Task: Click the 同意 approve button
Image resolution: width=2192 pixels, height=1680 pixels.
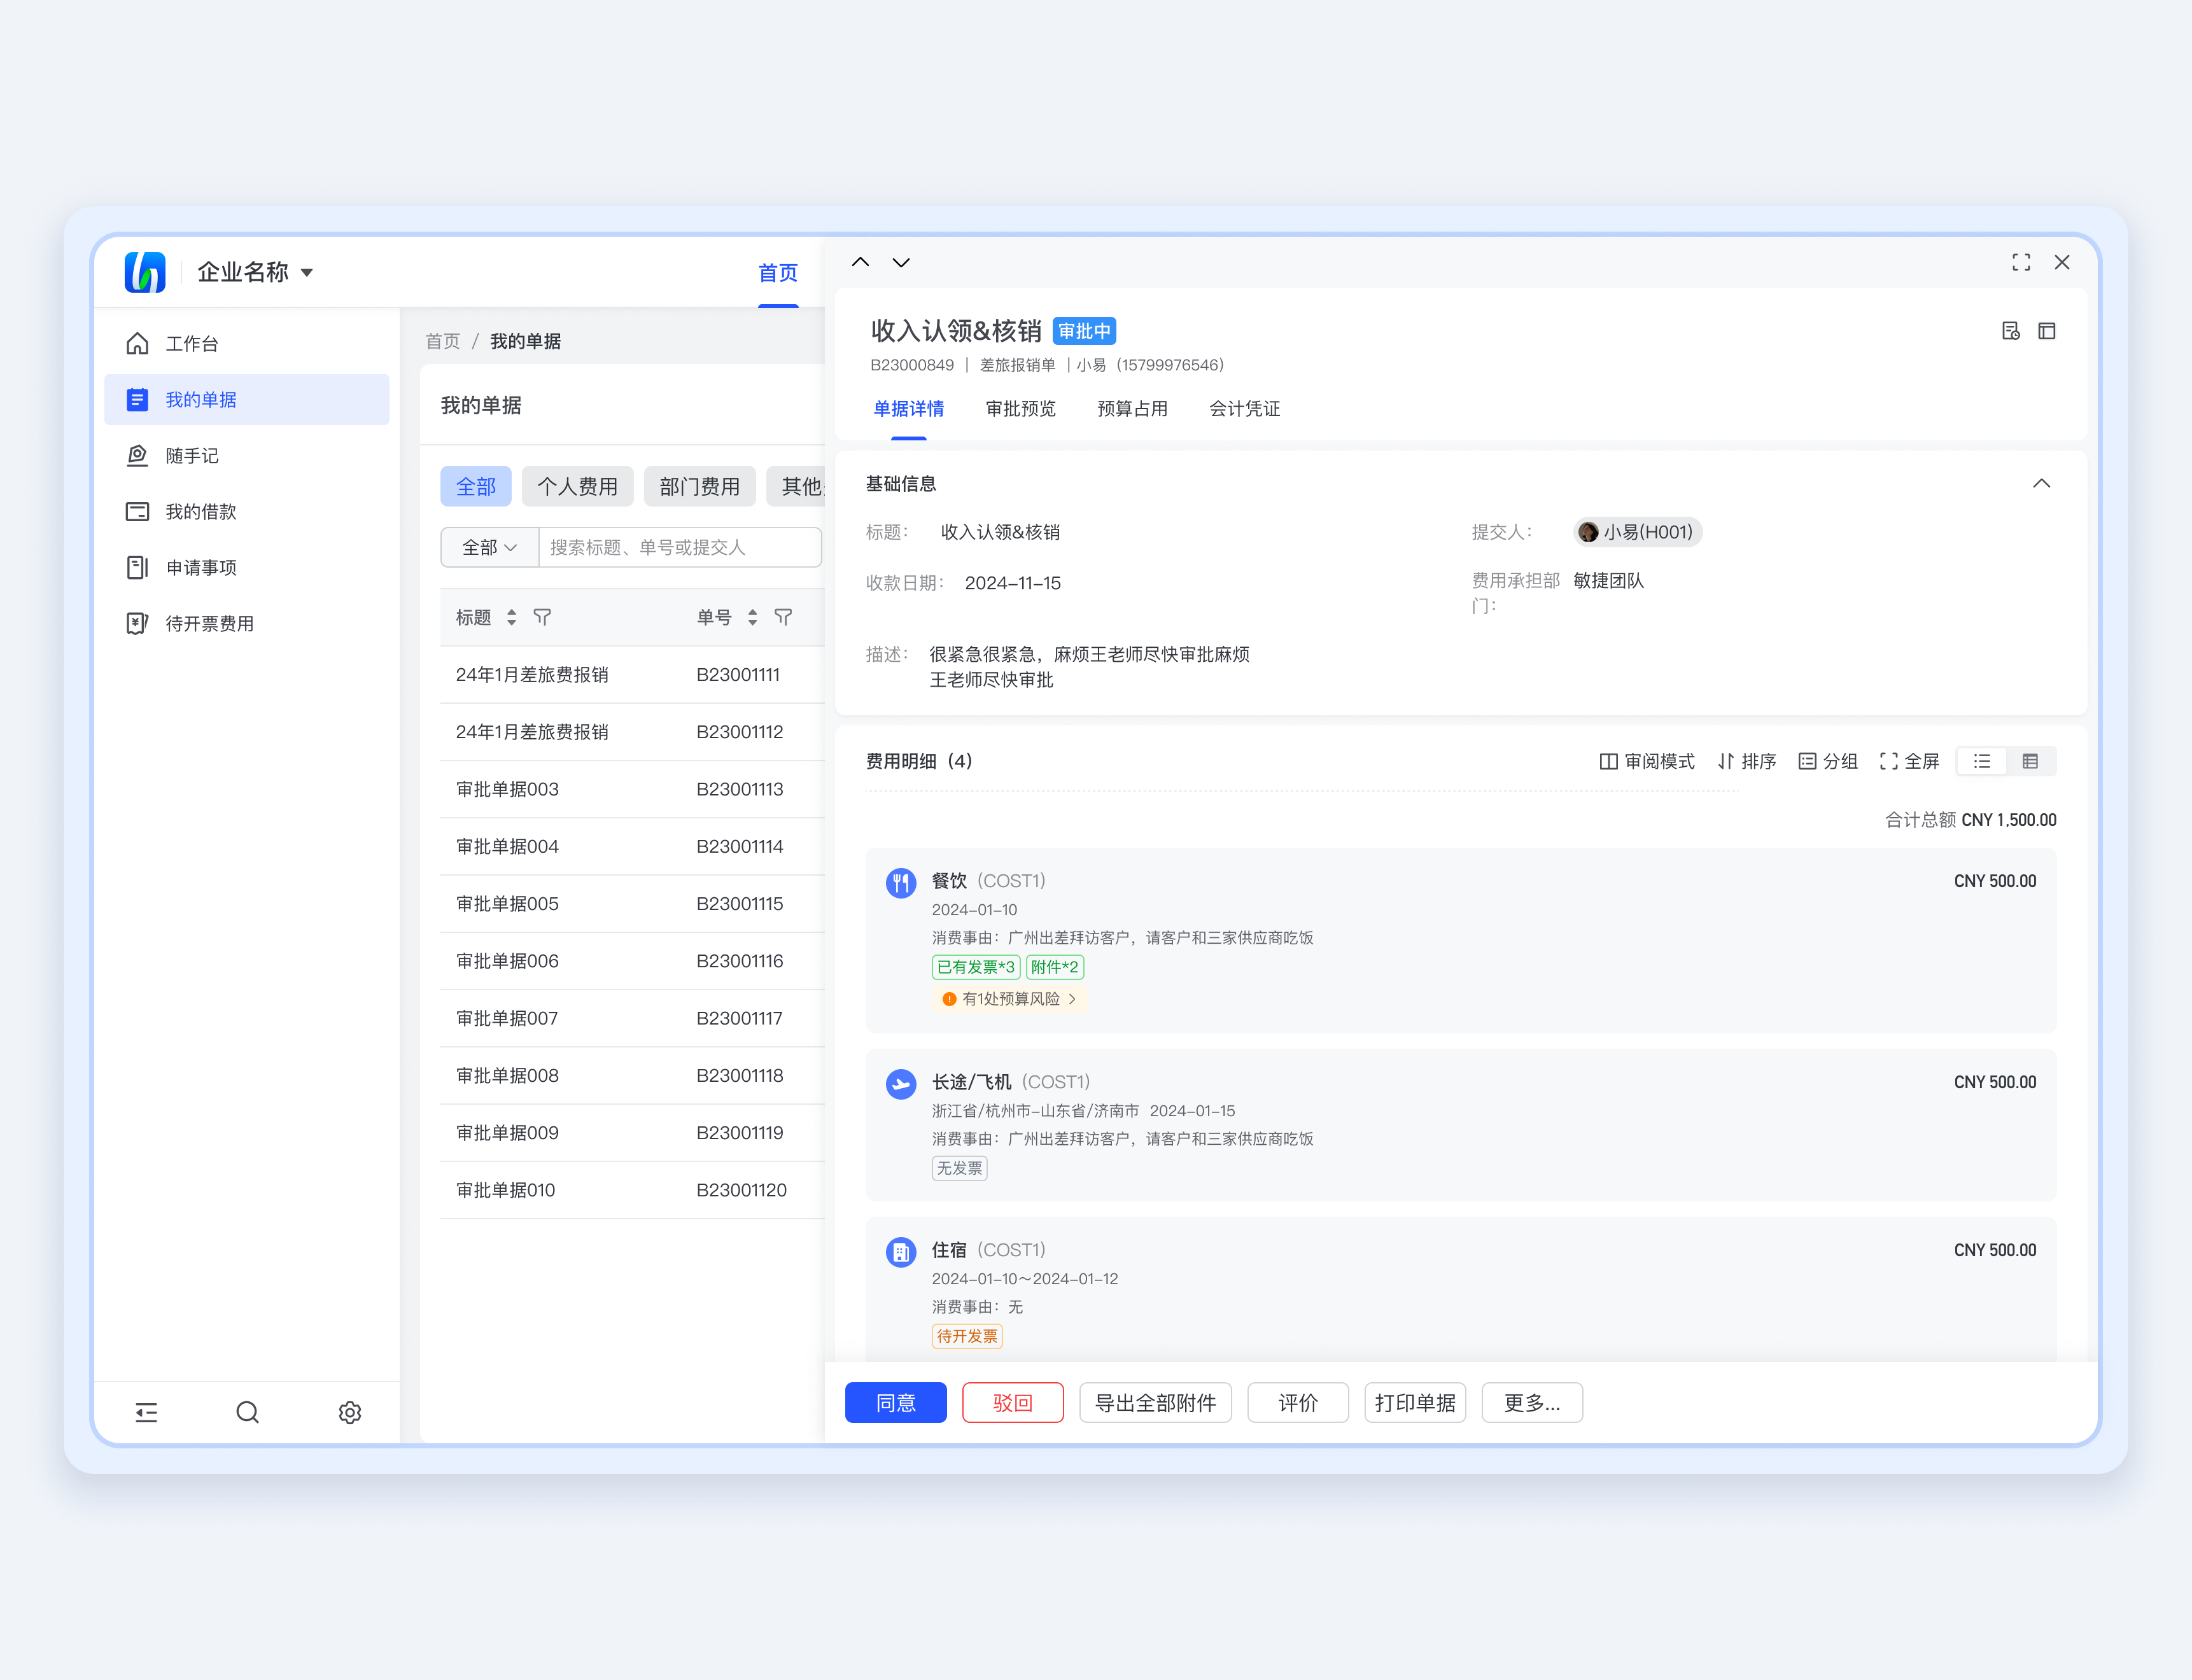Action: (x=895, y=1402)
